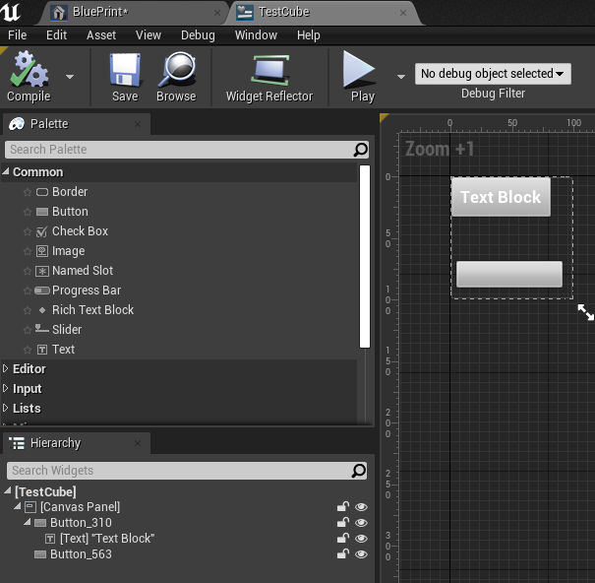This screenshot has width=595, height=583.
Task: Click the Hierarchy search magnifier icon
Action: point(359,471)
